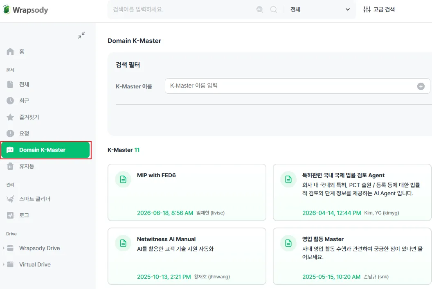Open 고급 검색 advanced search
The height and width of the screenshot is (289, 432).
coord(379,9)
